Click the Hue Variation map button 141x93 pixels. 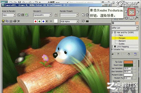(135, 68)
